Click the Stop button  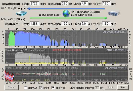[x=123, y=87]
